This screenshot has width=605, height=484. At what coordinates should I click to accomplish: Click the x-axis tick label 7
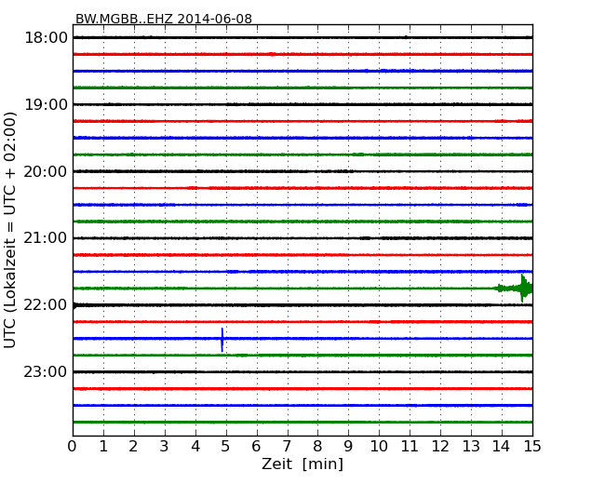point(287,447)
